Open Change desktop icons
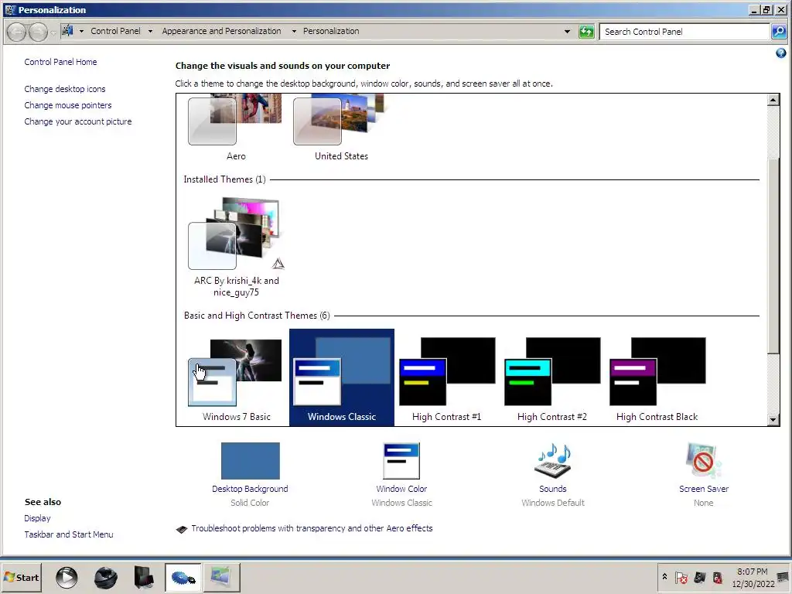This screenshot has height=594, width=792. (65, 89)
